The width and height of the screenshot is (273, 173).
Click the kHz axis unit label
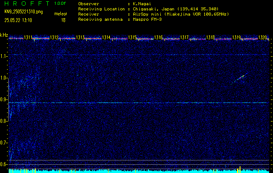click(4, 35)
